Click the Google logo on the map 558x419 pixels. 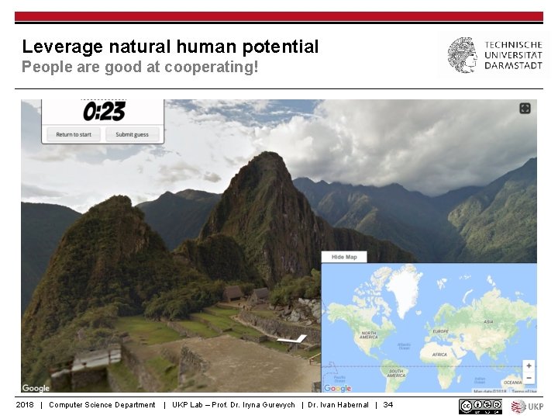337,388
